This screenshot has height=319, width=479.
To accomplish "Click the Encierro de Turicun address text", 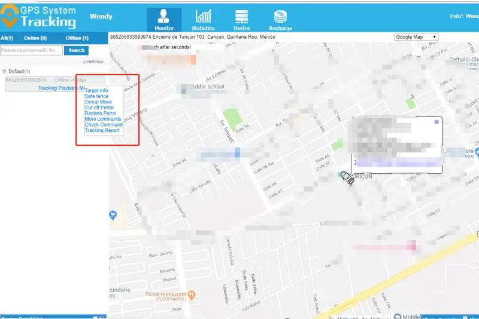I will coord(214,37).
